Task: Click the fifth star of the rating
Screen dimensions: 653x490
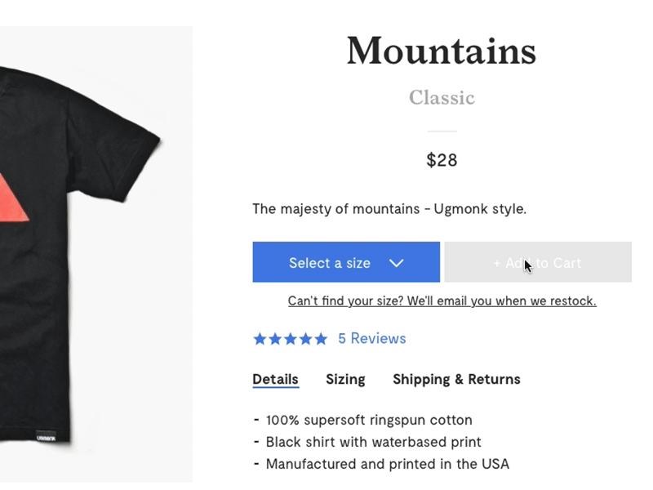Action: (x=318, y=338)
